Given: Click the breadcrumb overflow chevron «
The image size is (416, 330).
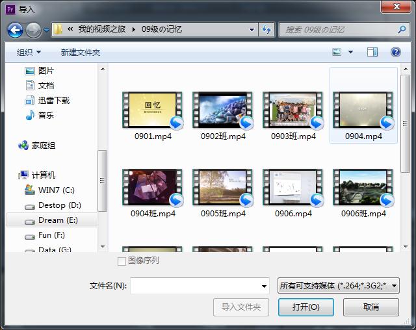Looking at the screenshot, I should 70,29.
